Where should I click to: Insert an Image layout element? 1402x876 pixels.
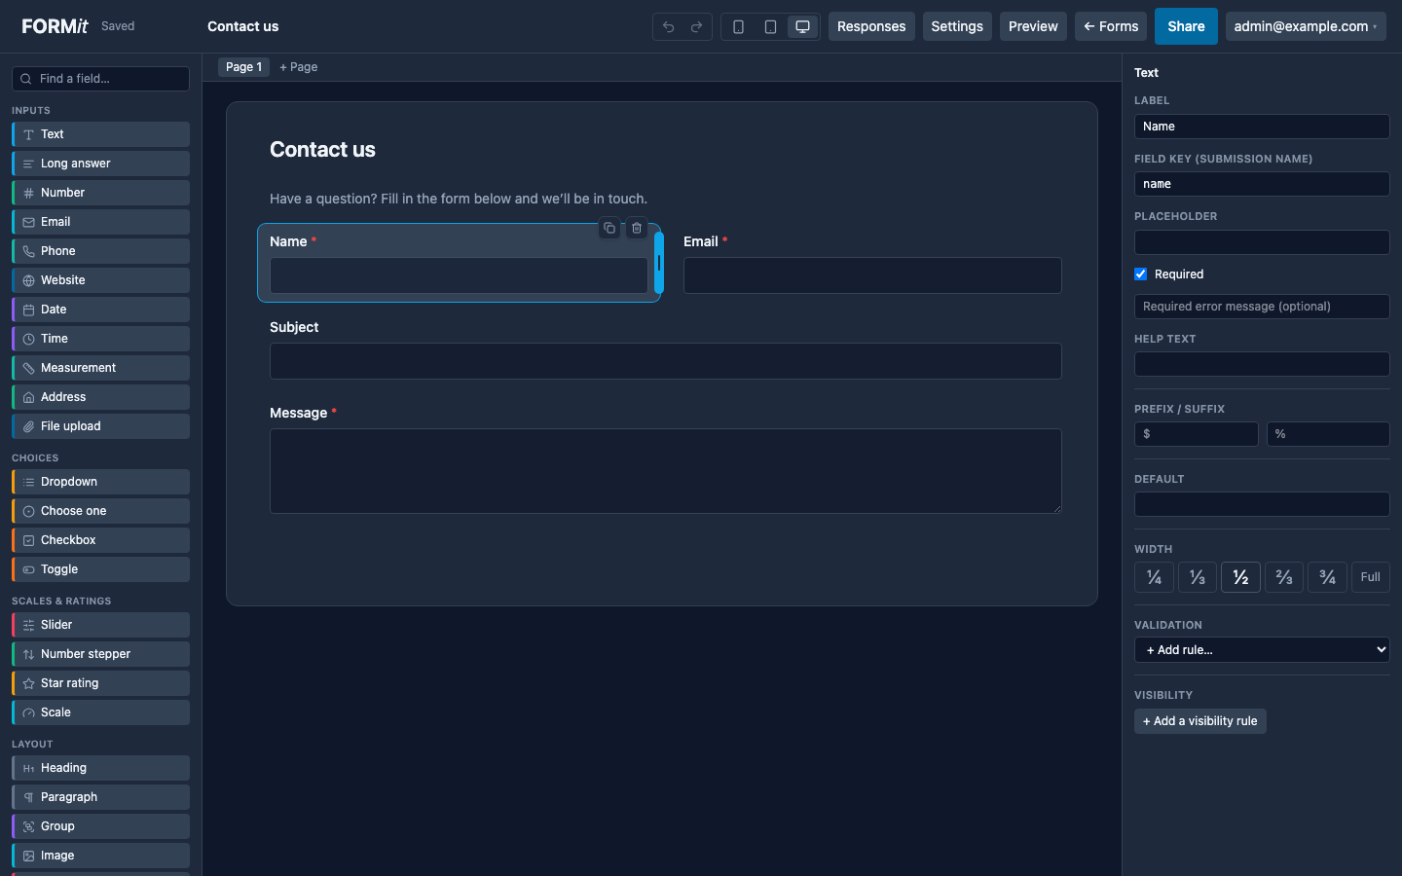click(100, 856)
